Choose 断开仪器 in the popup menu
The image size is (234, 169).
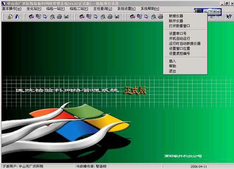click(x=176, y=21)
